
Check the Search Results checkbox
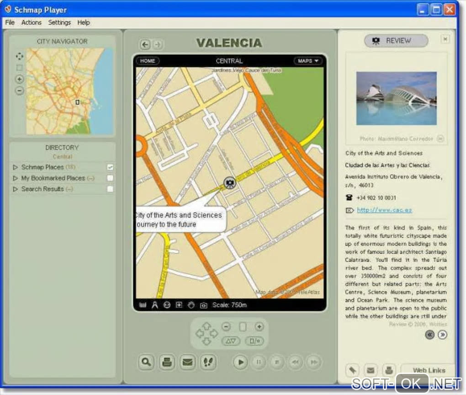click(x=110, y=189)
